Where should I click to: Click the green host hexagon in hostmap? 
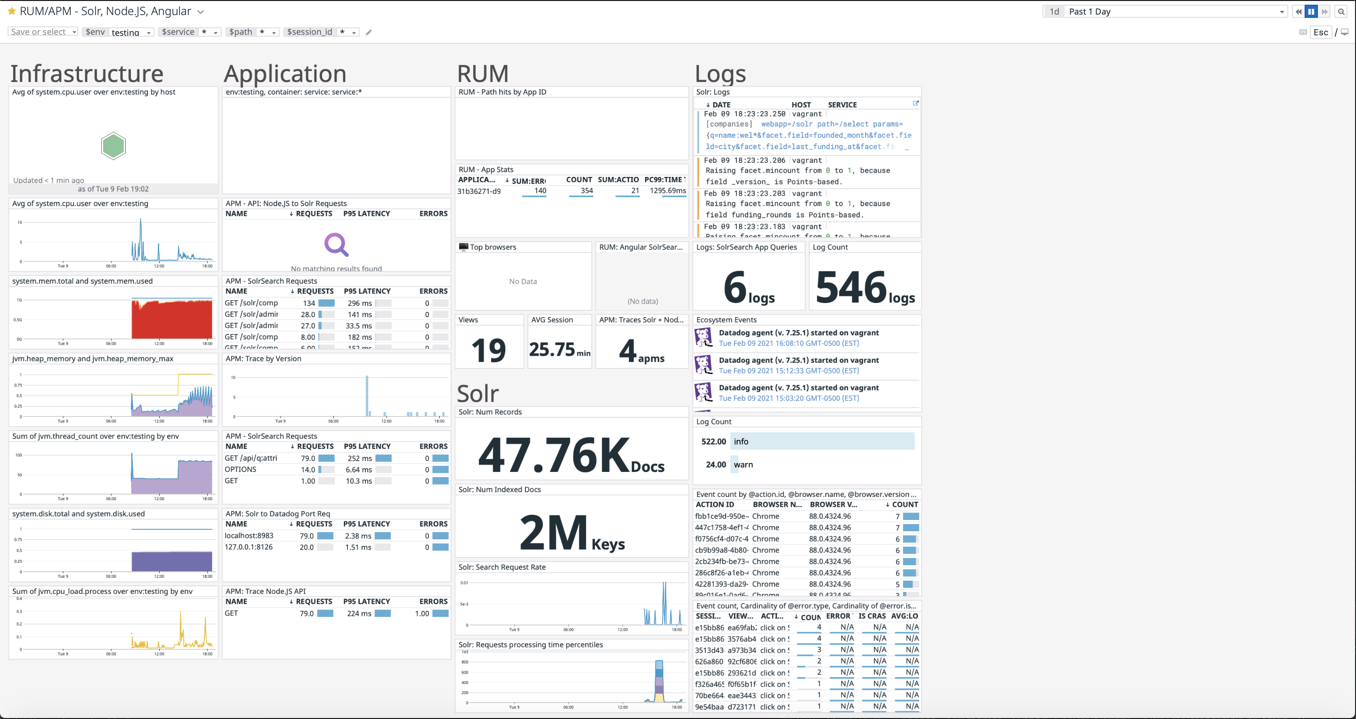(113, 146)
